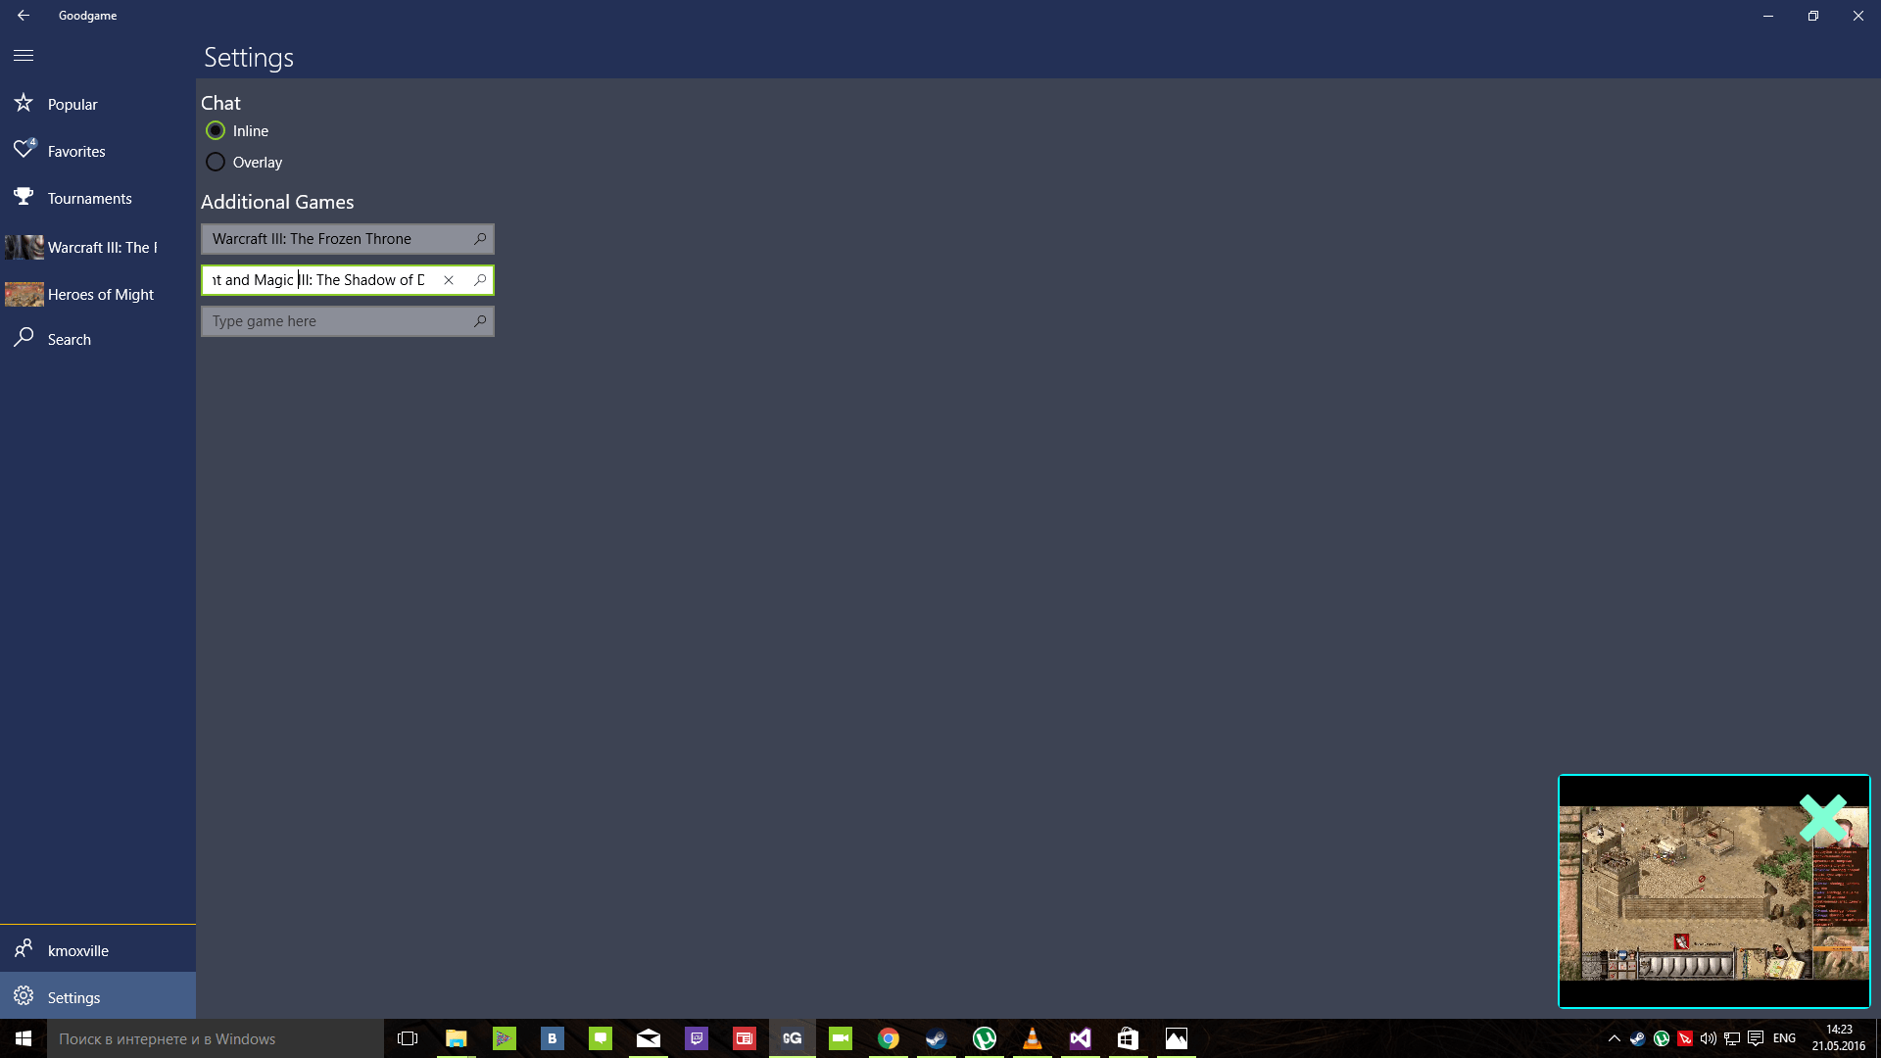Open Warcraft III game in sidebar
Viewport: 1881px width, 1058px height.
pos(98,247)
